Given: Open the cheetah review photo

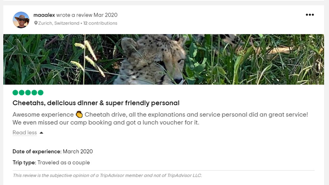Looking at the screenshot, I should (x=164, y=59).
